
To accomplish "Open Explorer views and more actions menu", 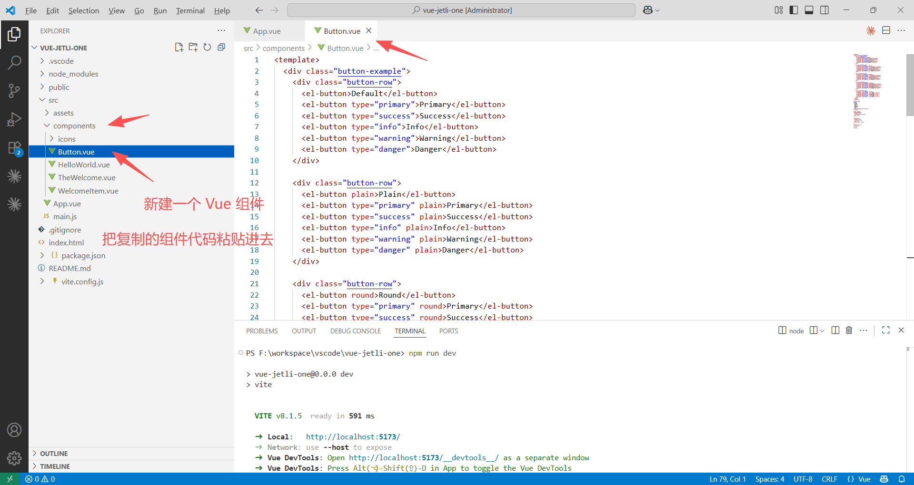I will tap(221, 30).
